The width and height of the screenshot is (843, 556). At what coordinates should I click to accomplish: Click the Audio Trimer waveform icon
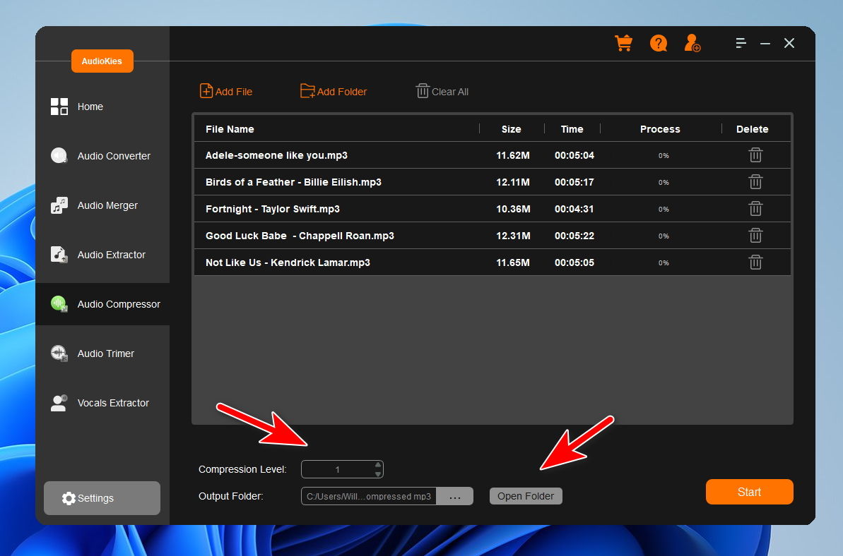59,353
